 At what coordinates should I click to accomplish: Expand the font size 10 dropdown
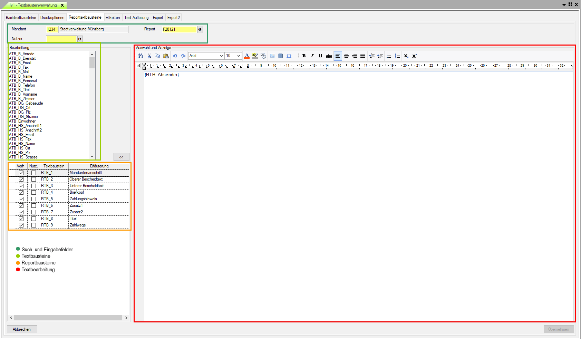pyautogui.click(x=239, y=56)
